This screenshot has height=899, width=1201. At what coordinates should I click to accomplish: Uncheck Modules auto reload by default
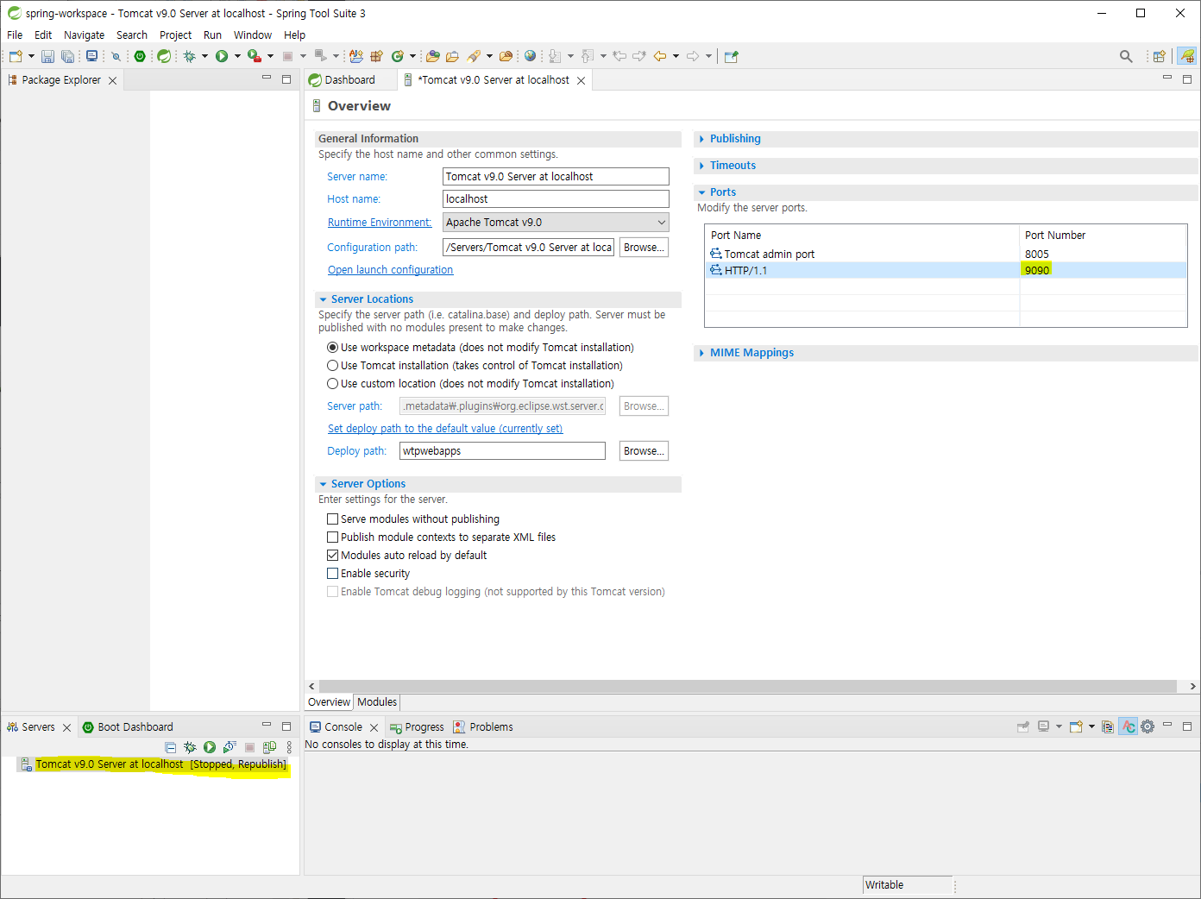(x=332, y=555)
